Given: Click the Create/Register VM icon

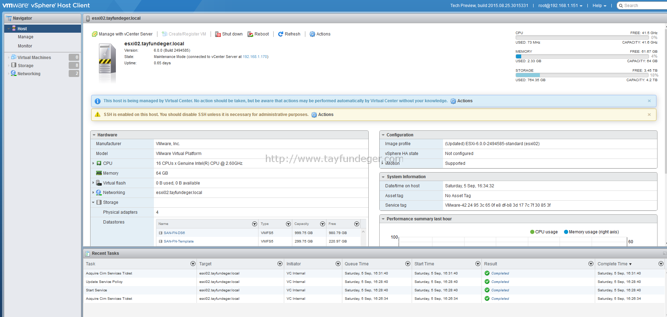Looking at the screenshot, I should (164, 34).
